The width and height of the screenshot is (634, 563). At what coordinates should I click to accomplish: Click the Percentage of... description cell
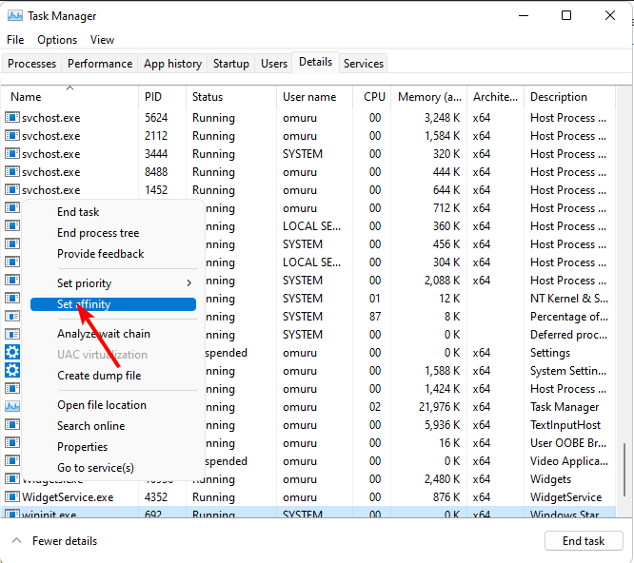pos(569,317)
